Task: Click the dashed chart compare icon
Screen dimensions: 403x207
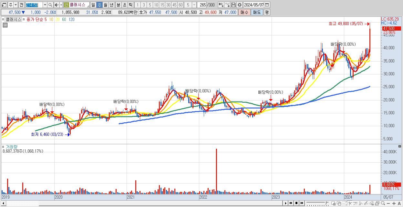Action: (x=344, y=203)
